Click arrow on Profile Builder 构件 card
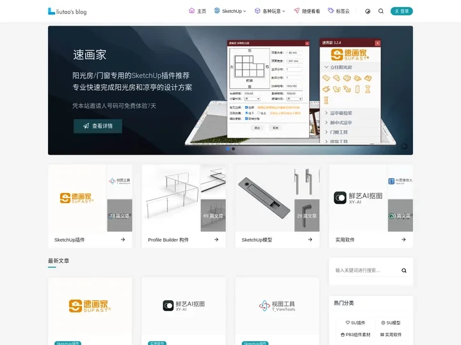The width and height of the screenshot is (461, 345). 216,240
